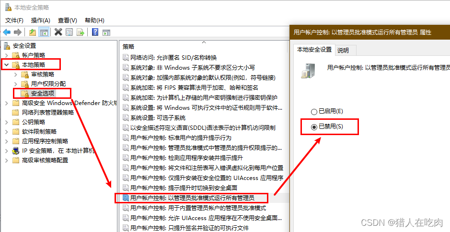Select policy 仅提升安装在安全位置的 UIAccess 应用程序

coord(207,178)
